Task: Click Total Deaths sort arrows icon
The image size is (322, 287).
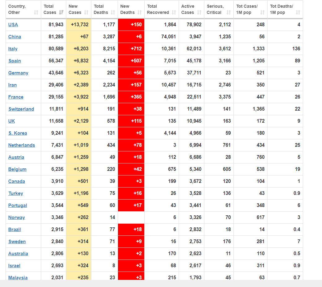Action: 113,13
